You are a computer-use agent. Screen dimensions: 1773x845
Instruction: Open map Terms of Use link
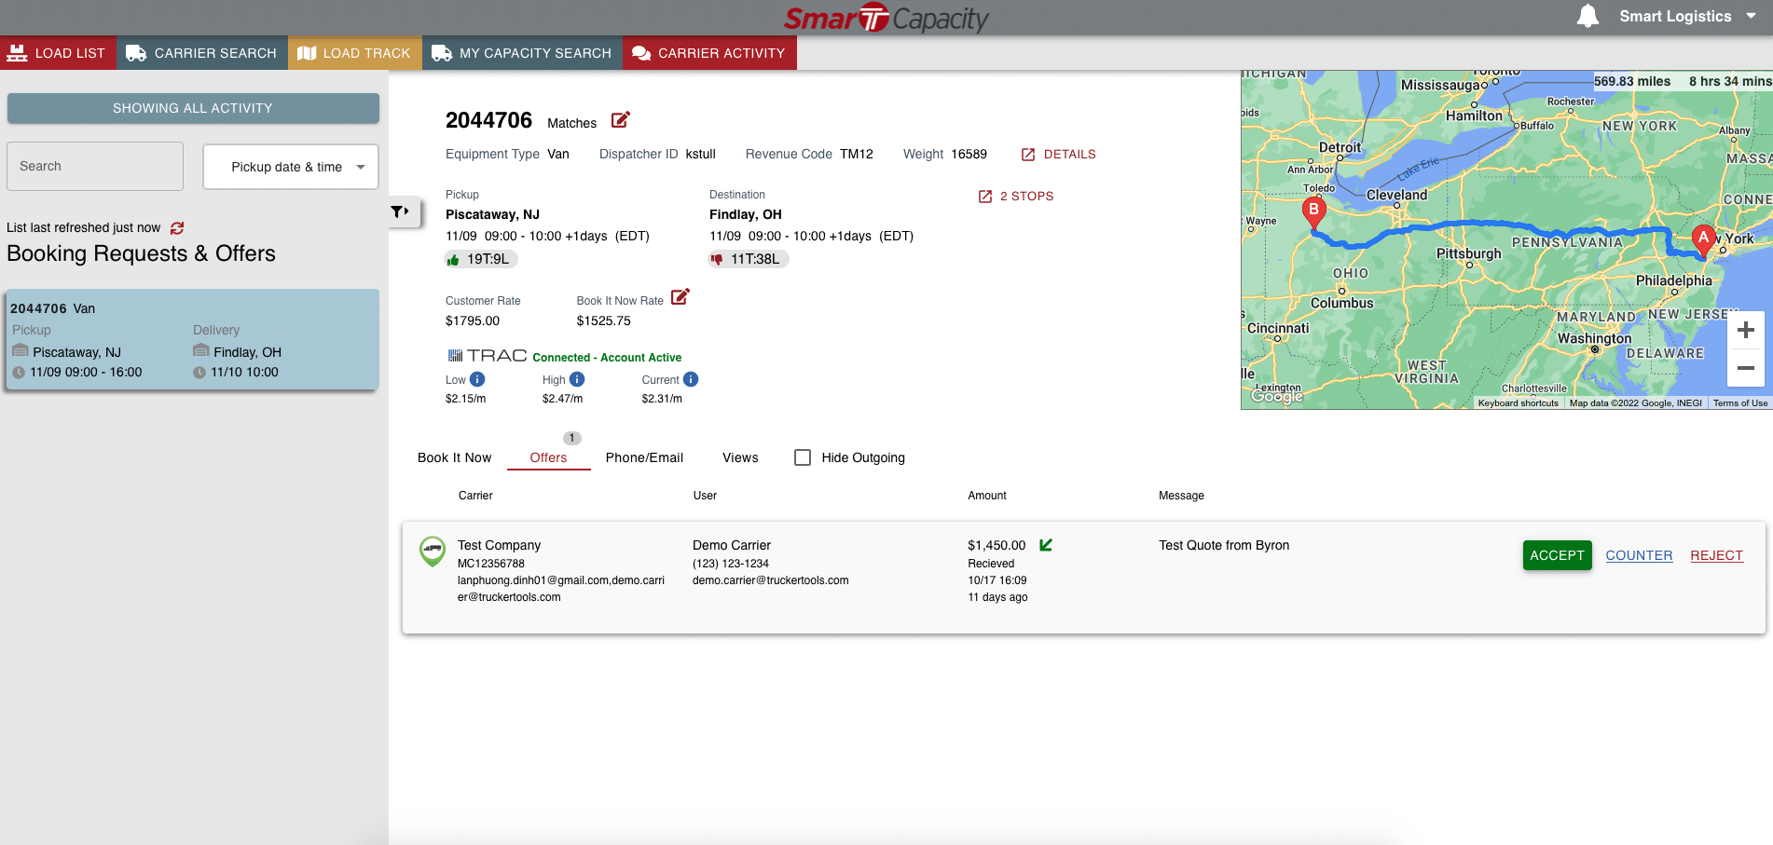tap(1739, 403)
